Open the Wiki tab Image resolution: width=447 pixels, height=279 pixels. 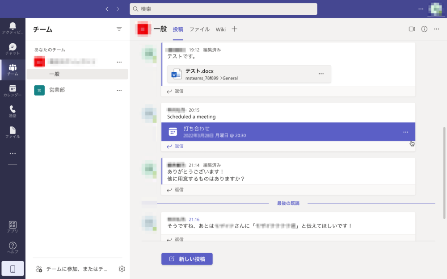coord(220,29)
